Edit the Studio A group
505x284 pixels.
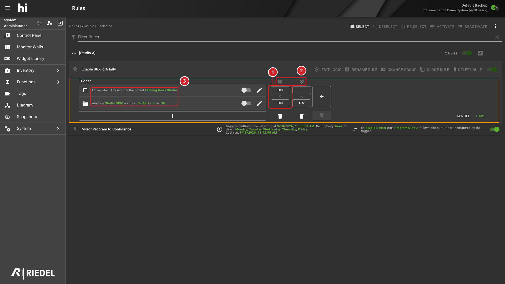[481, 53]
